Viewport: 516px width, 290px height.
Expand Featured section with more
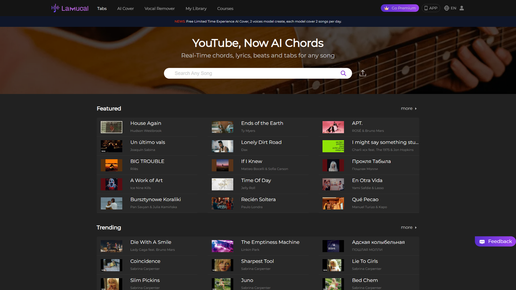tap(409, 109)
